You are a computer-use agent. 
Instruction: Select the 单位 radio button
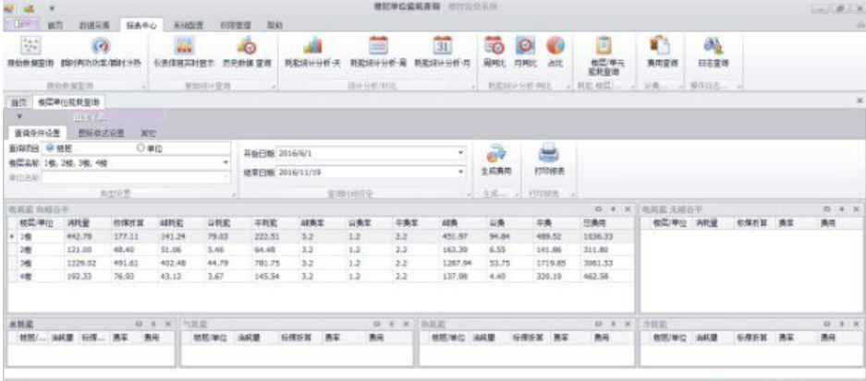(140, 148)
